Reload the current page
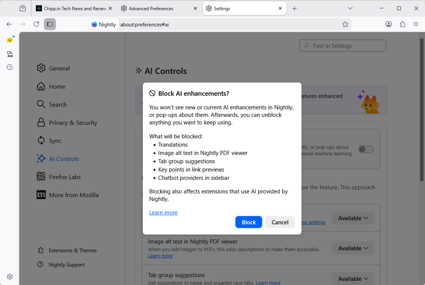Viewport: 425px width, 285px height. click(x=36, y=24)
